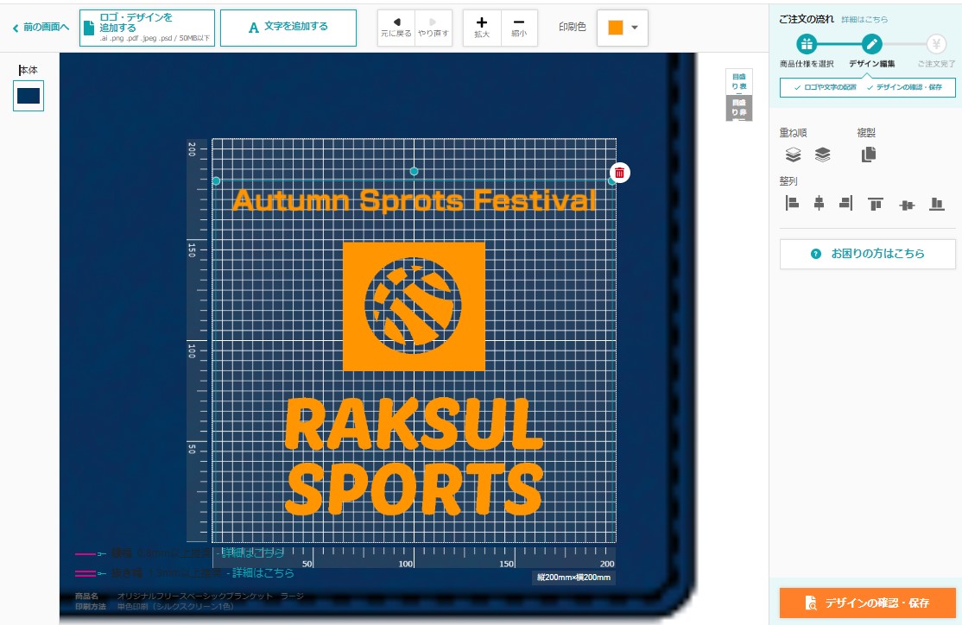Align objects to the bottom edge
The width and height of the screenshot is (962, 625).
[937, 204]
